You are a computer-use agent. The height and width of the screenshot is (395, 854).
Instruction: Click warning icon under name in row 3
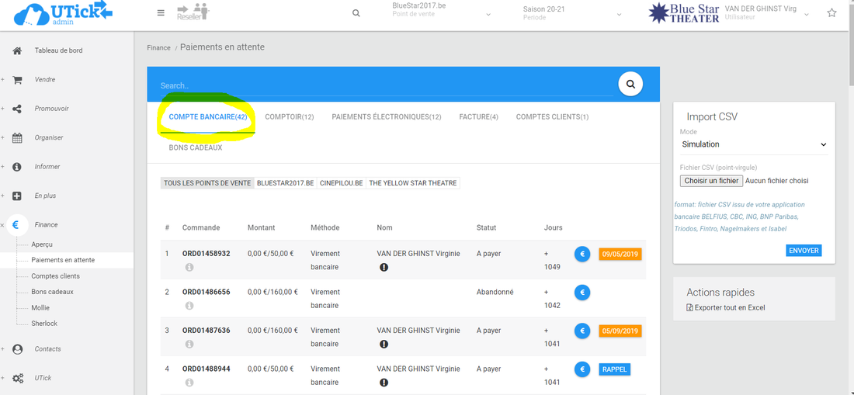(x=384, y=344)
